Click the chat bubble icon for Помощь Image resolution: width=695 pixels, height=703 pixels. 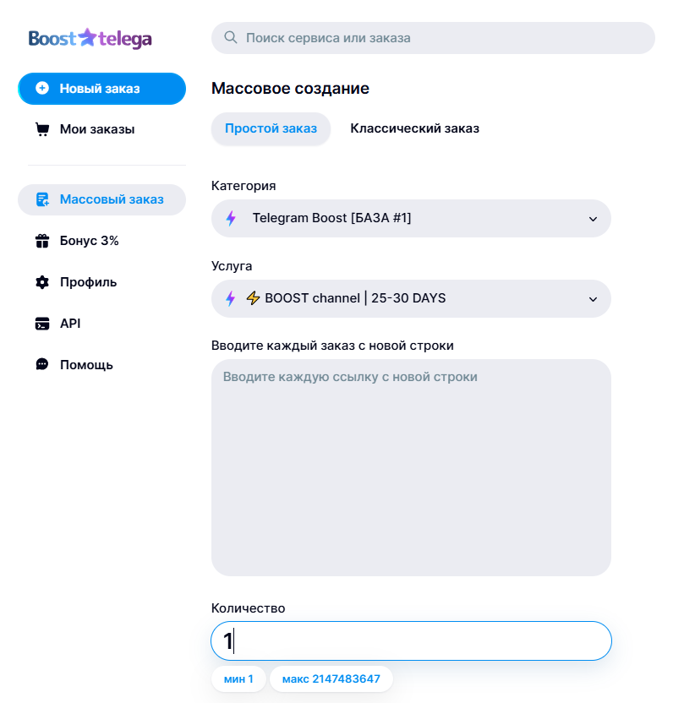coord(42,364)
